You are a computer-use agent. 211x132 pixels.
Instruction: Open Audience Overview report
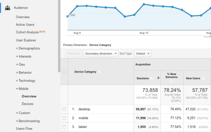point(23,17)
